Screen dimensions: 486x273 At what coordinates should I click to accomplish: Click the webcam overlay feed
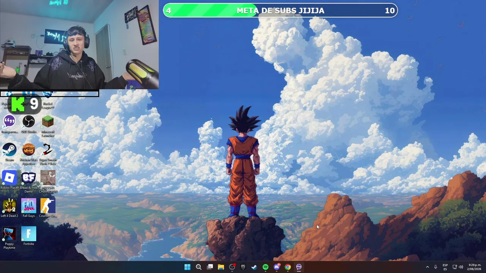[79, 44]
